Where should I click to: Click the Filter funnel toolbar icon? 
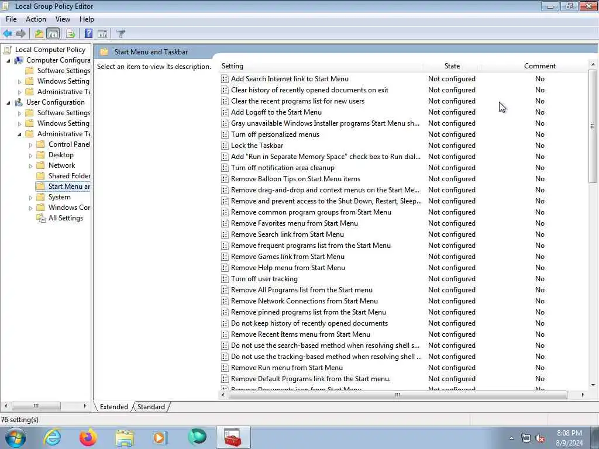[x=121, y=33]
